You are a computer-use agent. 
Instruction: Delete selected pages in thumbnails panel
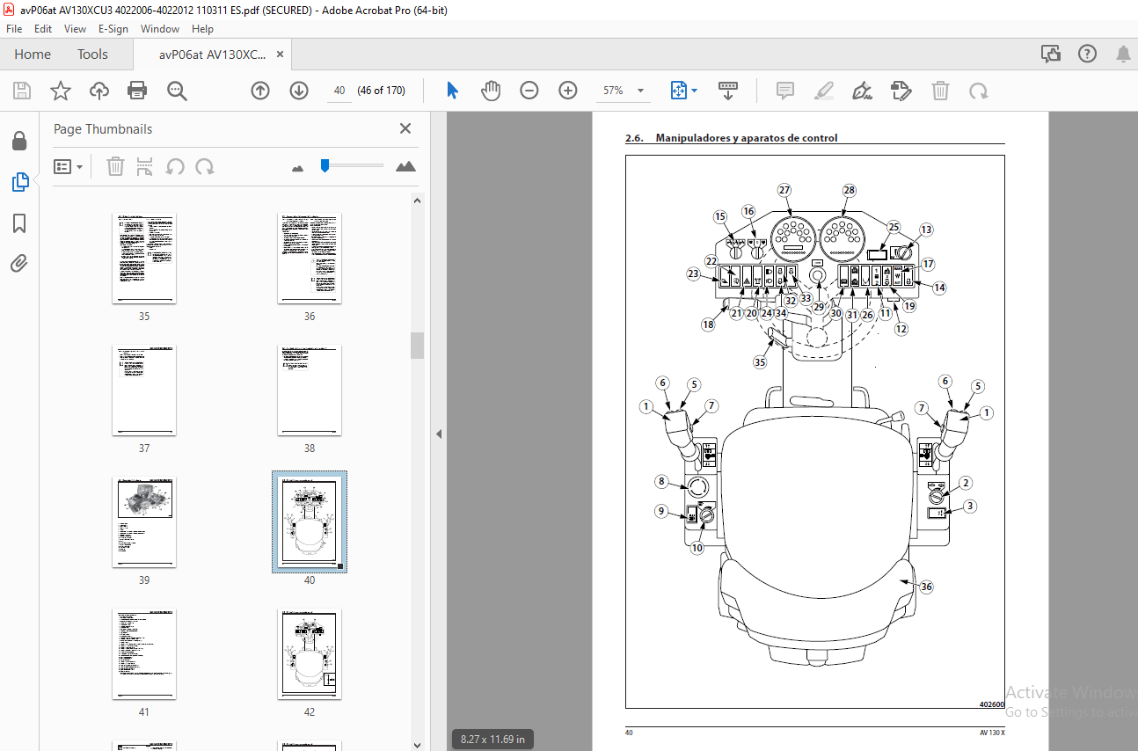click(x=115, y=166)
